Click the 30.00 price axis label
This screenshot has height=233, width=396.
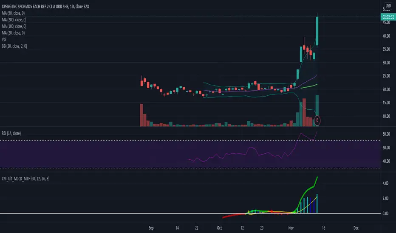(386, 63)
